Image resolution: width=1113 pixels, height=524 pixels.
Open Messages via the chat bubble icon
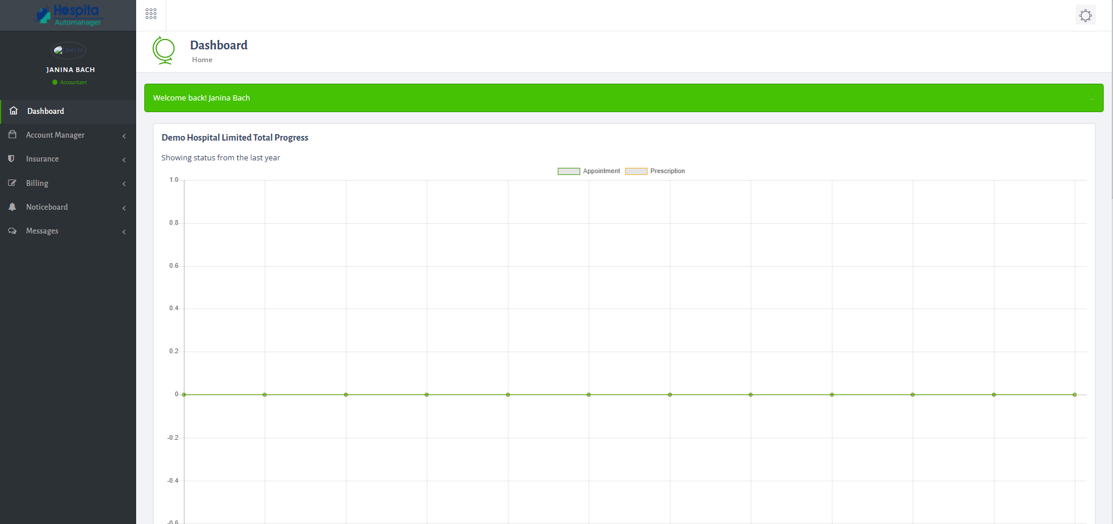(x=13, y=231)
